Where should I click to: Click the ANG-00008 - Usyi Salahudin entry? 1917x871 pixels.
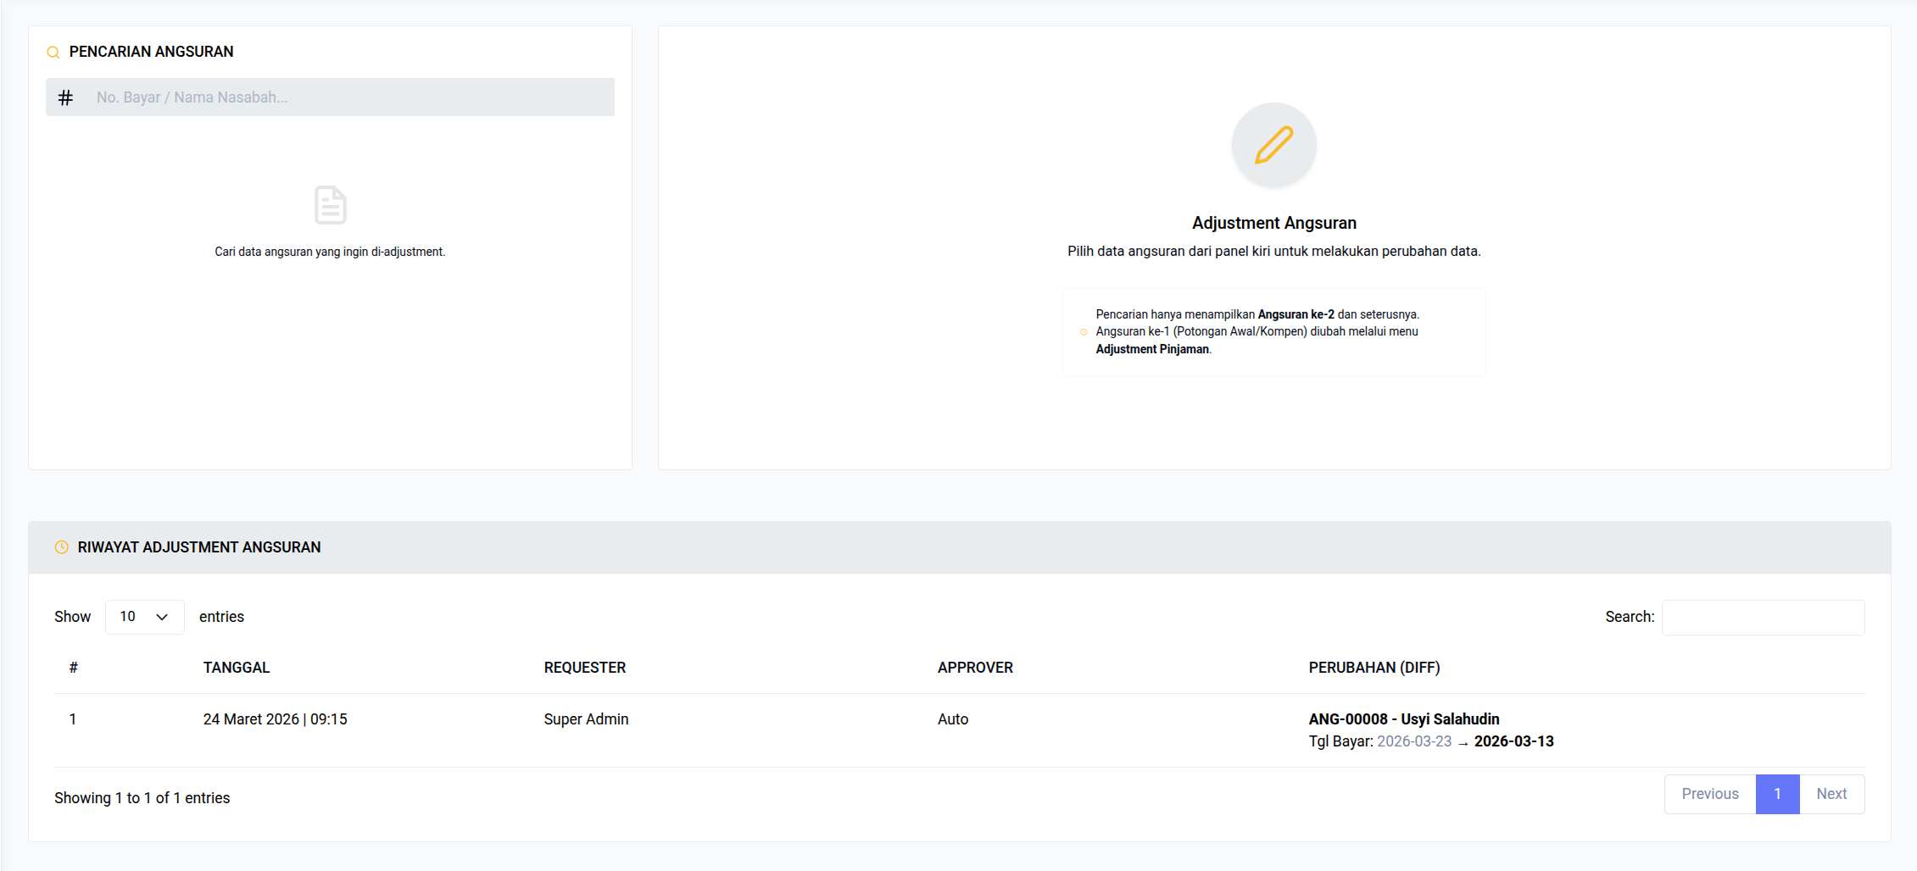coord(1403,719)
